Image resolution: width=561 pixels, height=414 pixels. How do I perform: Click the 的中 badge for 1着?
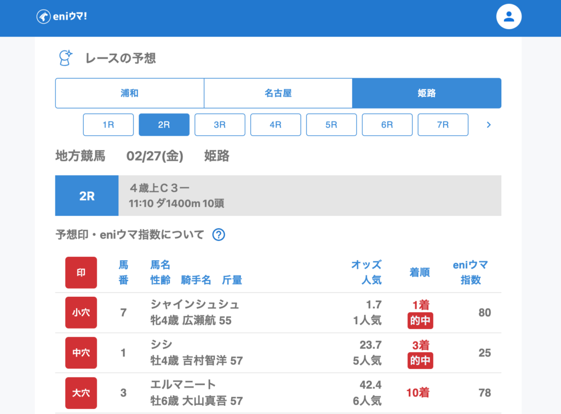(x=420, y=321)
